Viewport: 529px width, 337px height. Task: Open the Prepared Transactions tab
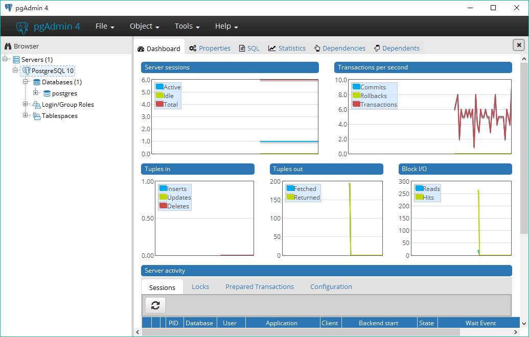pos(260,287)
